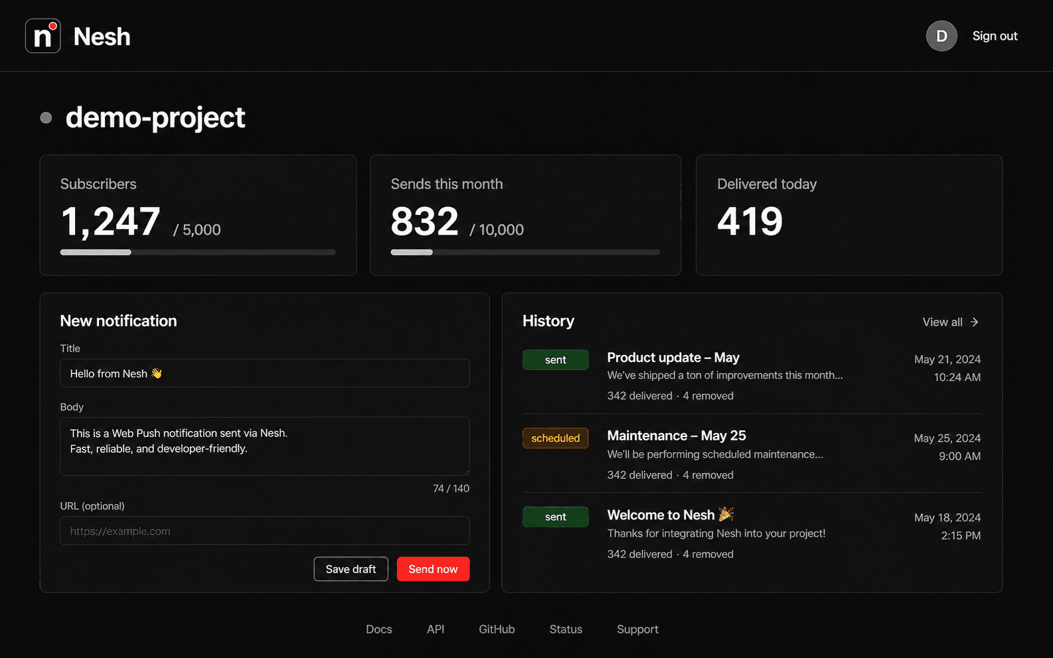This screenshot has height=658, width=1053.
Task: Click the May 21, 2024 date
Action: [947, 359]
